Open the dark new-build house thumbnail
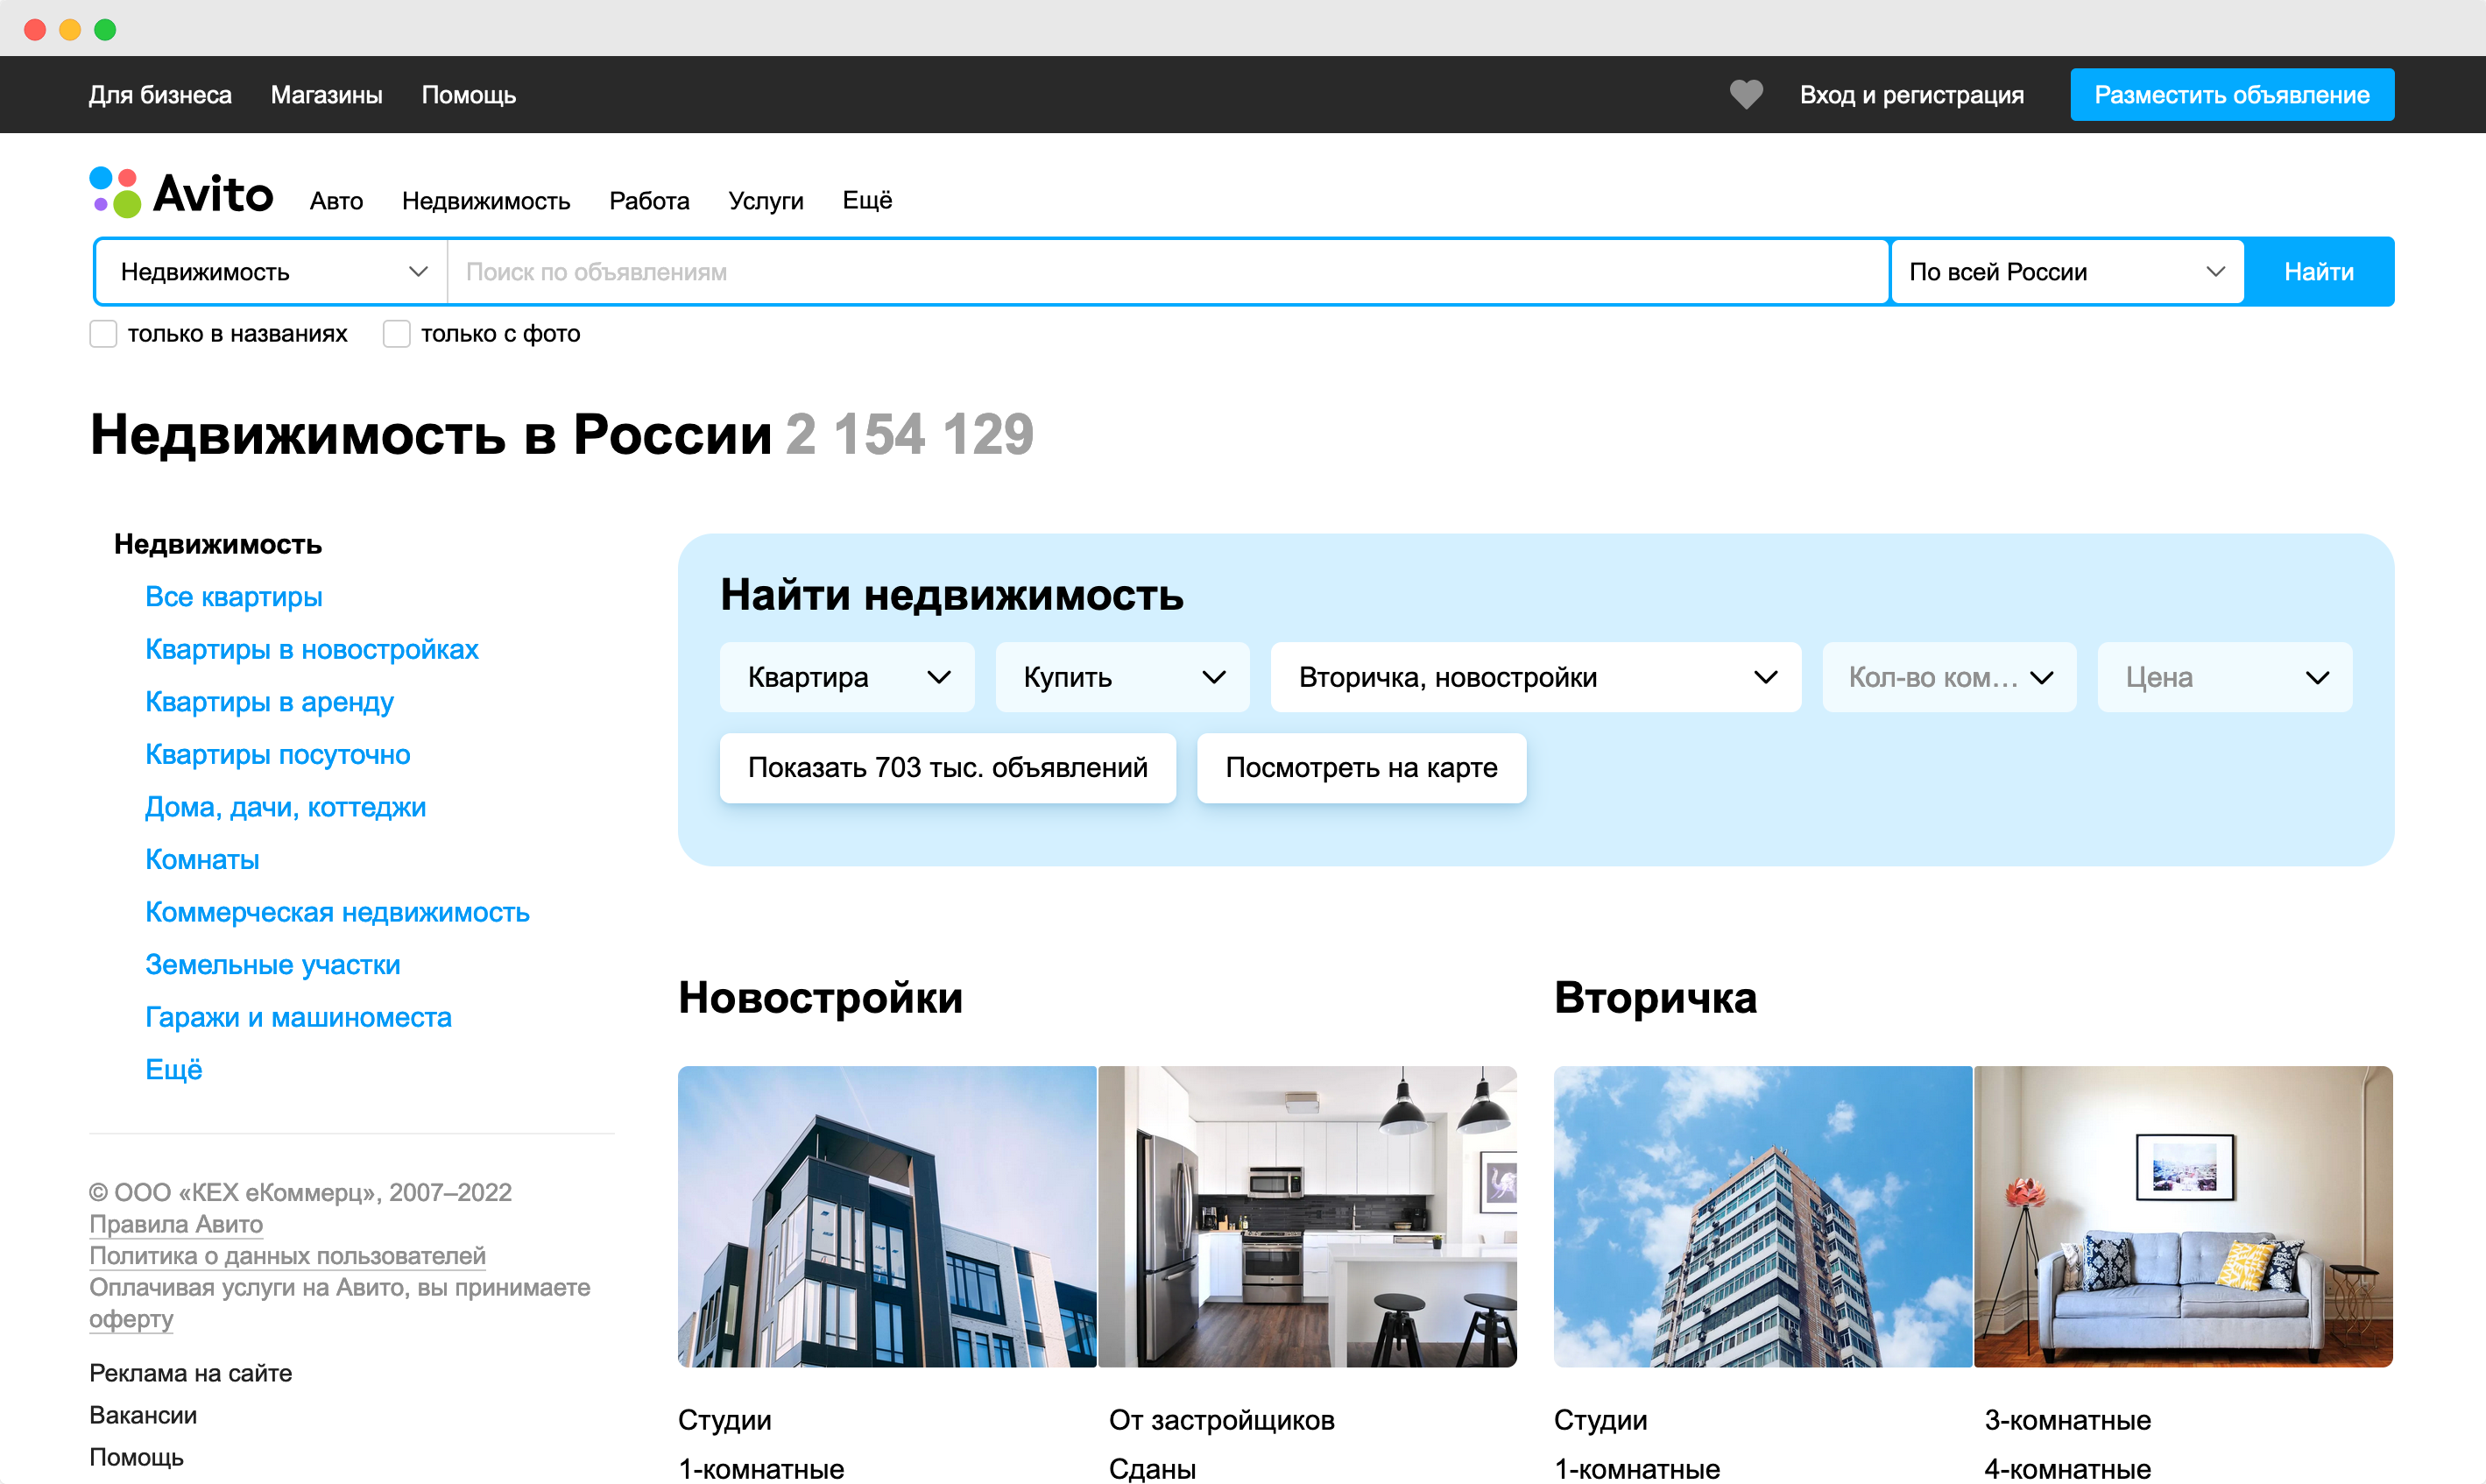This screenshot has width=2486, height=1484. [886, 1216]
